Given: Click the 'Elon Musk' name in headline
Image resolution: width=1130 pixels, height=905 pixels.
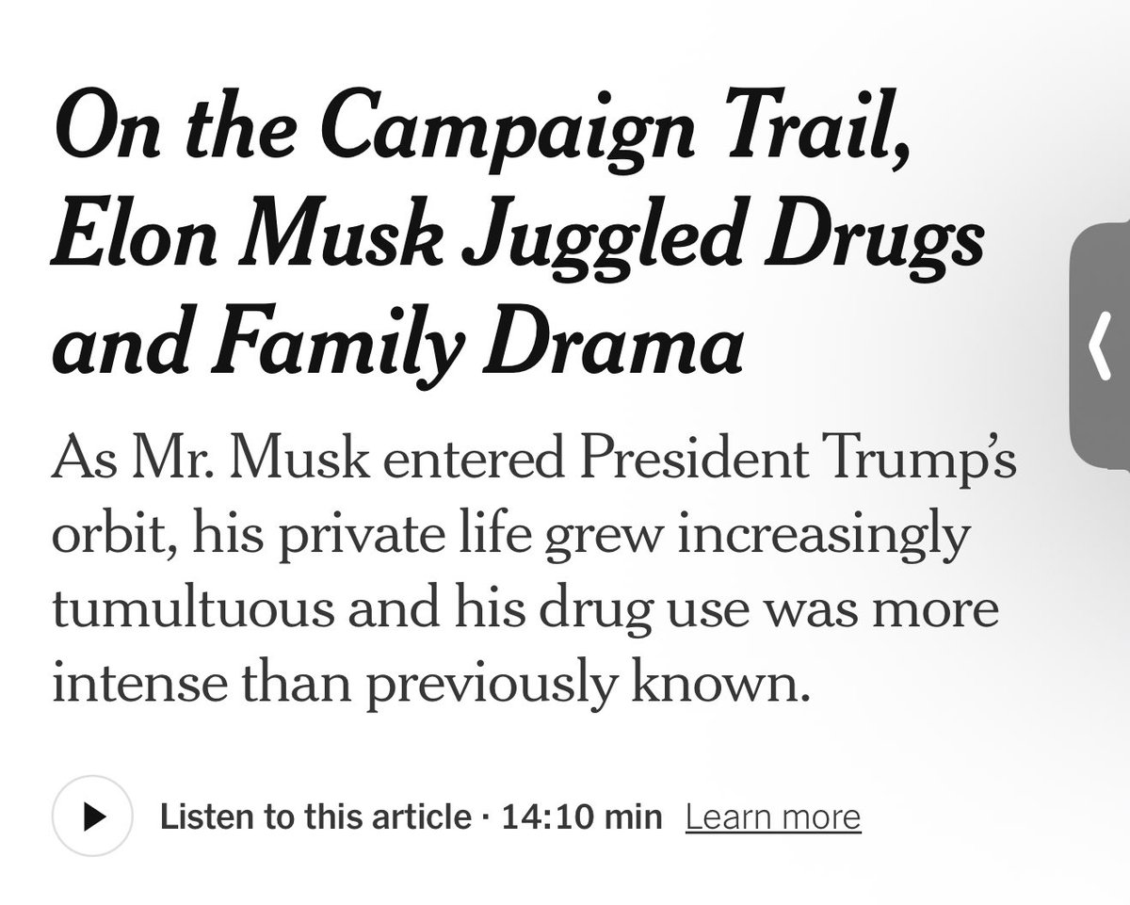Looking at the screenshot, I should pos(244,242).
